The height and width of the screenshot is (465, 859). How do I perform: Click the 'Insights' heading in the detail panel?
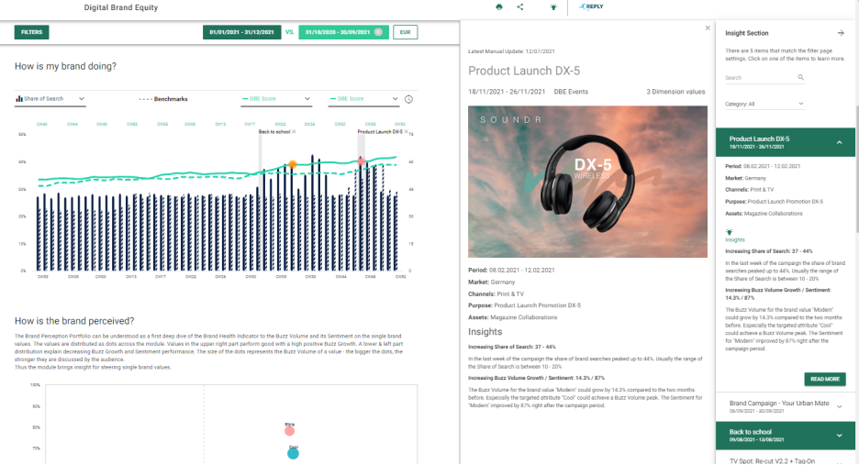click(x=485, y=332)
